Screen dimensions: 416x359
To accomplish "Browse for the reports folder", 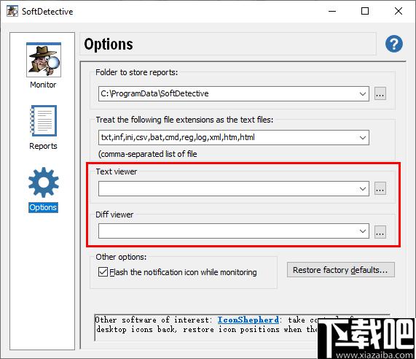I will coord(380,94).
